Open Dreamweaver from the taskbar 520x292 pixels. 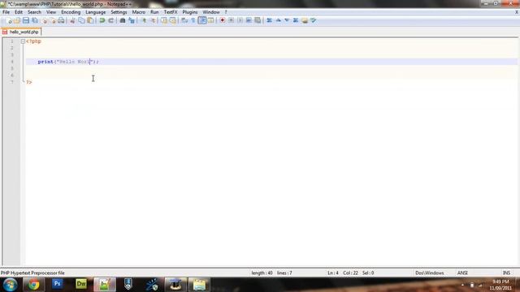click(x=81, y=284)
